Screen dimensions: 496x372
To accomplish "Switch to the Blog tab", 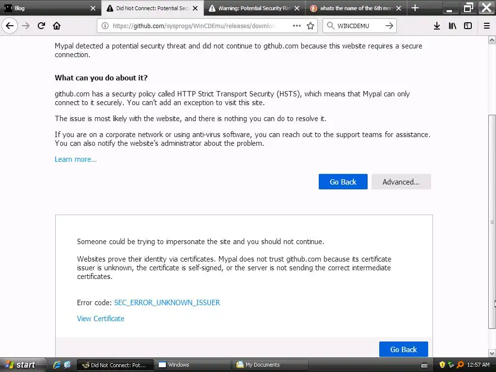I will coord(50,8).
